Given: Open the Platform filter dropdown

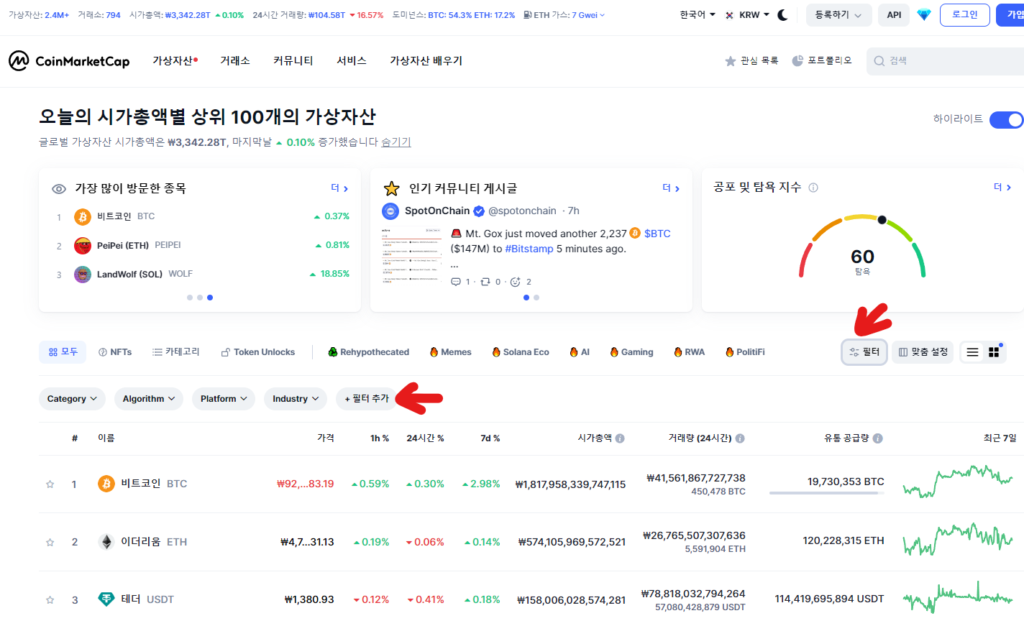Looking at the screenshot, I should (x=224, y=399).
